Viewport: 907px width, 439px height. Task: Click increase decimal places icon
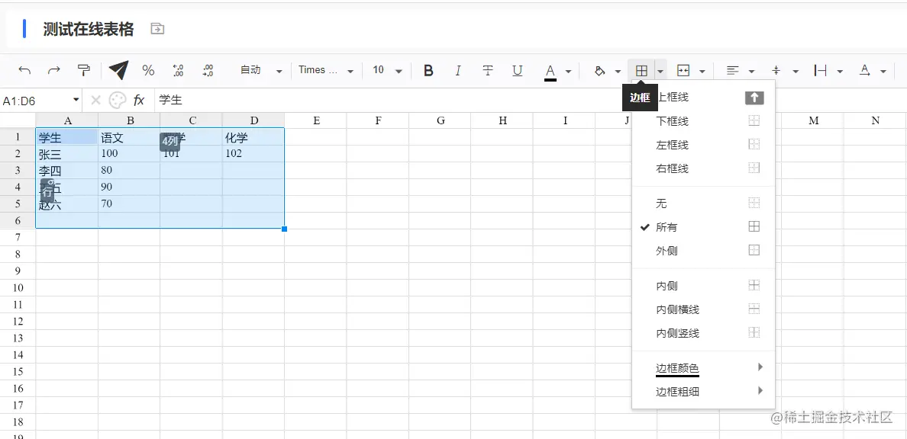[x=208, y=70]
